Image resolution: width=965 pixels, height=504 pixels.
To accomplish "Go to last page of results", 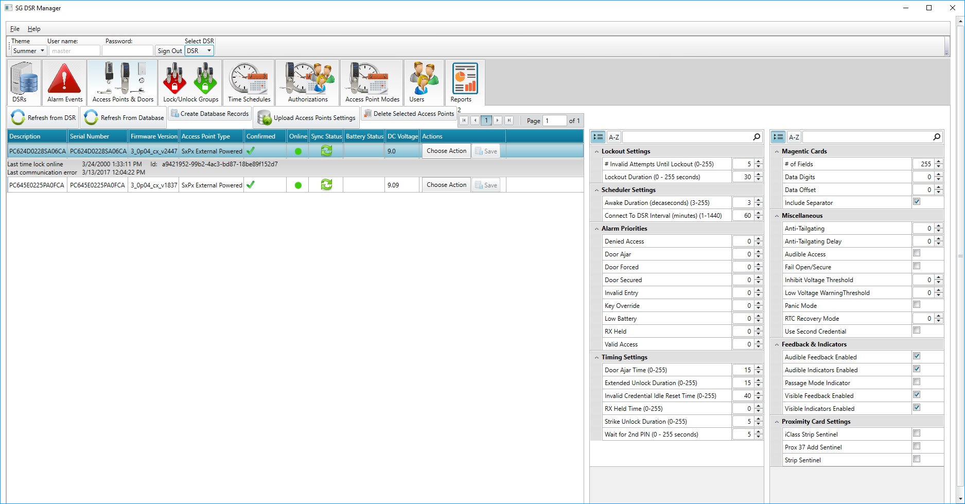I will click(509, 120).
